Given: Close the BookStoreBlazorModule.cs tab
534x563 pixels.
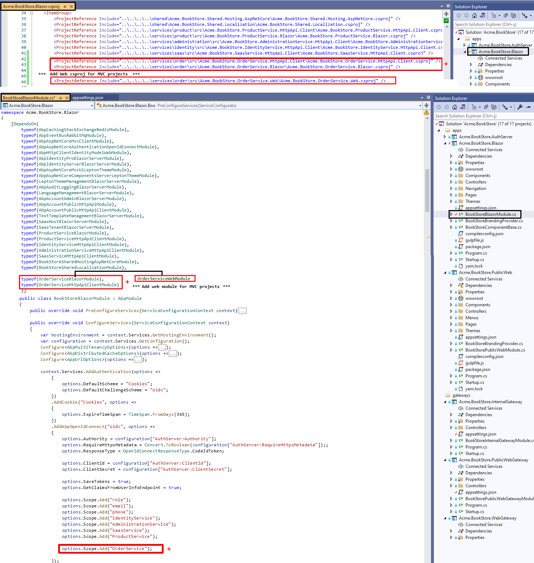Looking at the screenshot, I should (67, 98).
